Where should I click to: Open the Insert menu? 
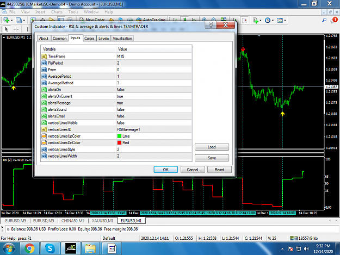coord(40,12)
